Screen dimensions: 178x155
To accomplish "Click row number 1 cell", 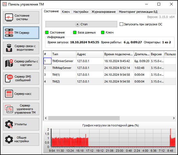I will (47, 61).
